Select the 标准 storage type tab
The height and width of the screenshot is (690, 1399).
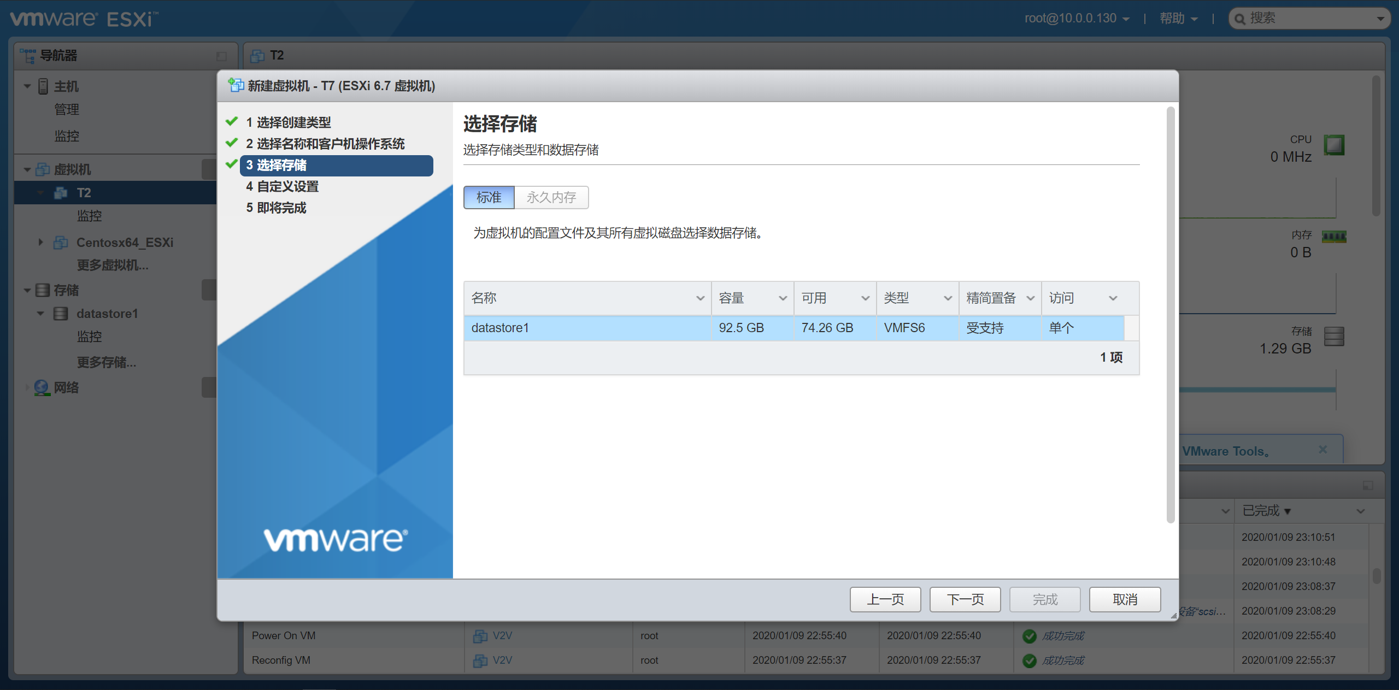click(489, 197)
